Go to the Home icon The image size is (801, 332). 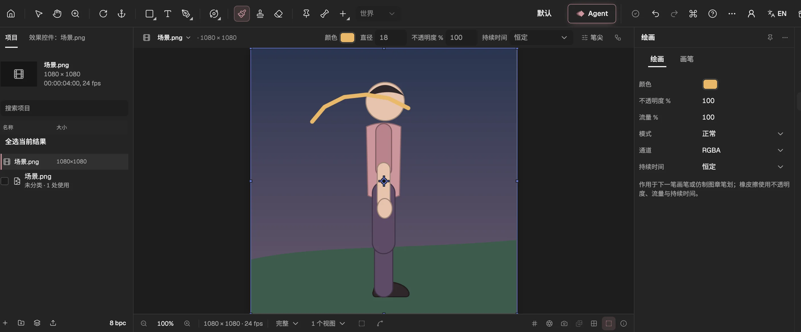[11, 14]
